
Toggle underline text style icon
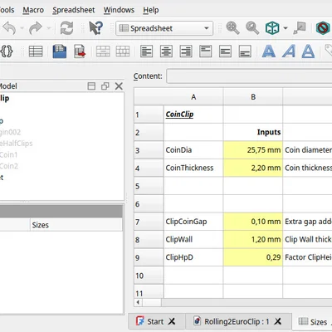click(x=308, y=51)
